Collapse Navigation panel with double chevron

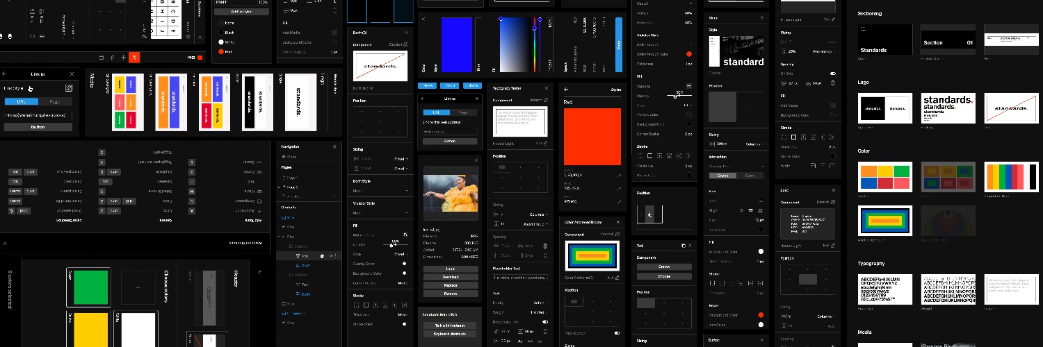pos(334,146)
